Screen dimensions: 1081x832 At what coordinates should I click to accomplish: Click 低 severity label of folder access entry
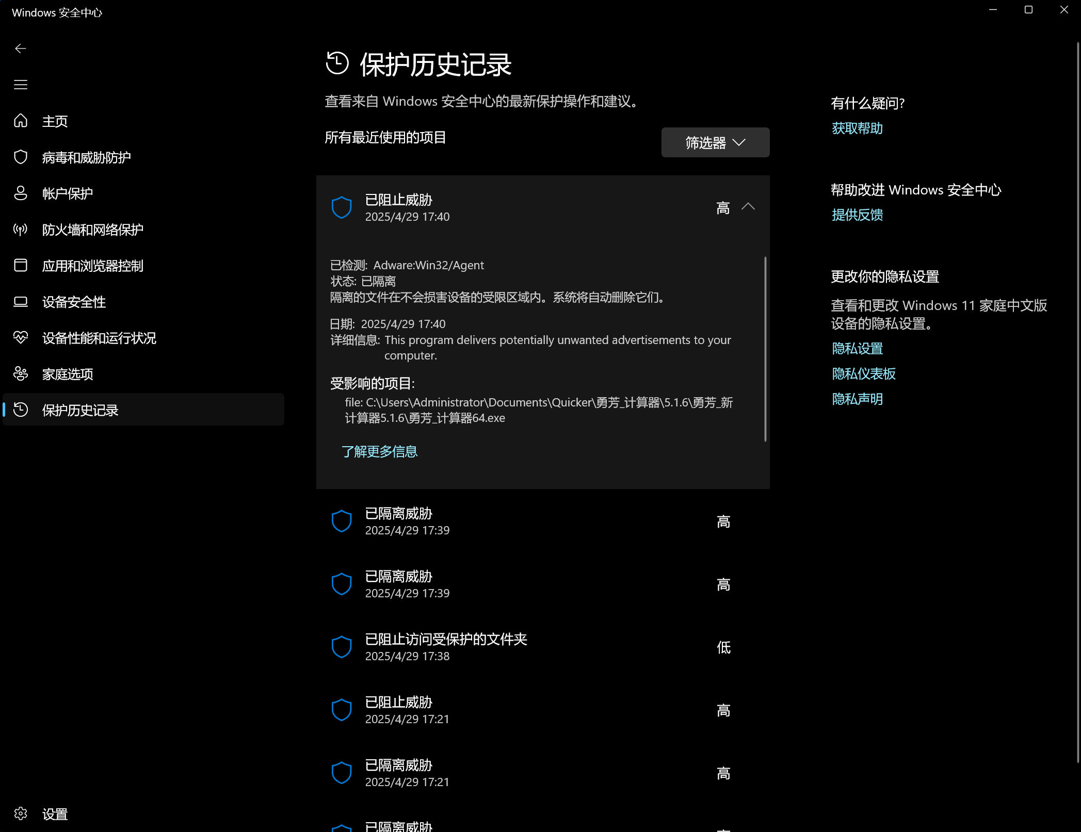click(723, 647)
